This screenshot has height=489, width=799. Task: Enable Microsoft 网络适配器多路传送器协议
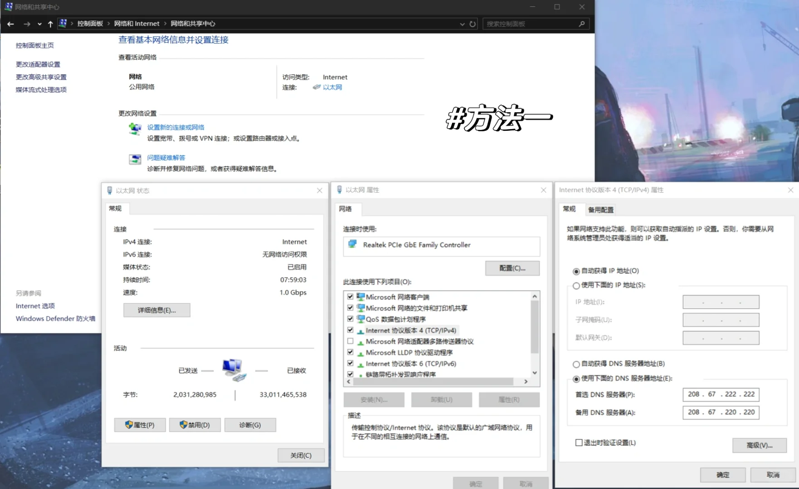coord(351,341)
